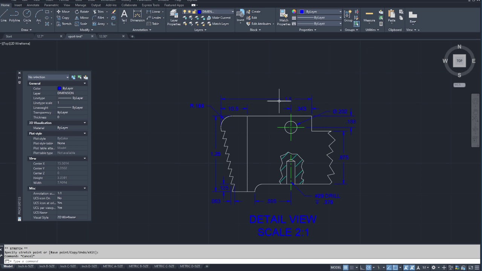This screenshot has width=482, height=271.
Task: Select the Text annotation tool
Action: pyautogui.click(x=124, y=16)
